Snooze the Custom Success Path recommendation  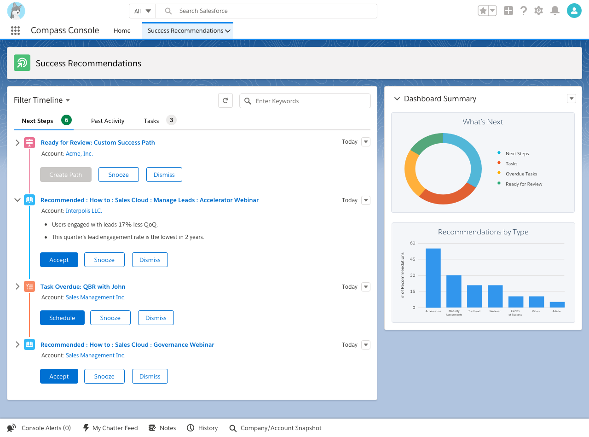[119, 175]
